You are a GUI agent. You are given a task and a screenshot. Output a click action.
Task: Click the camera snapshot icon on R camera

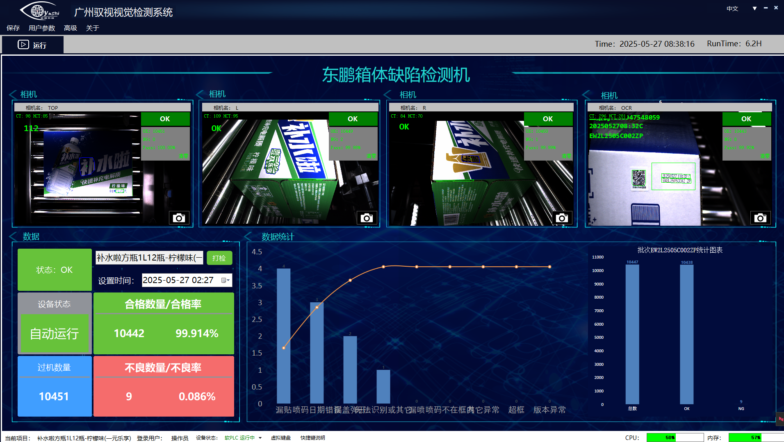pos(562,218)
